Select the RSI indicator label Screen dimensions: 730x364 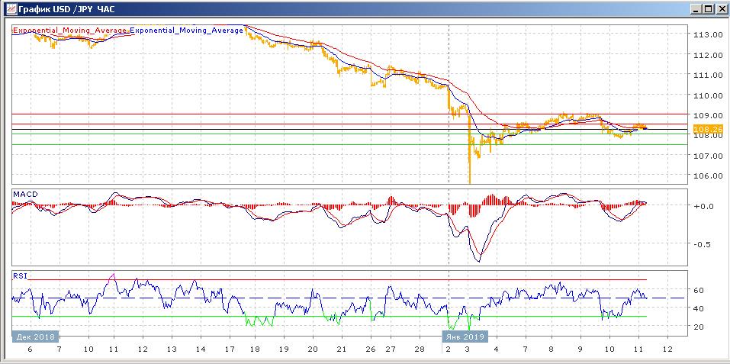21,275
